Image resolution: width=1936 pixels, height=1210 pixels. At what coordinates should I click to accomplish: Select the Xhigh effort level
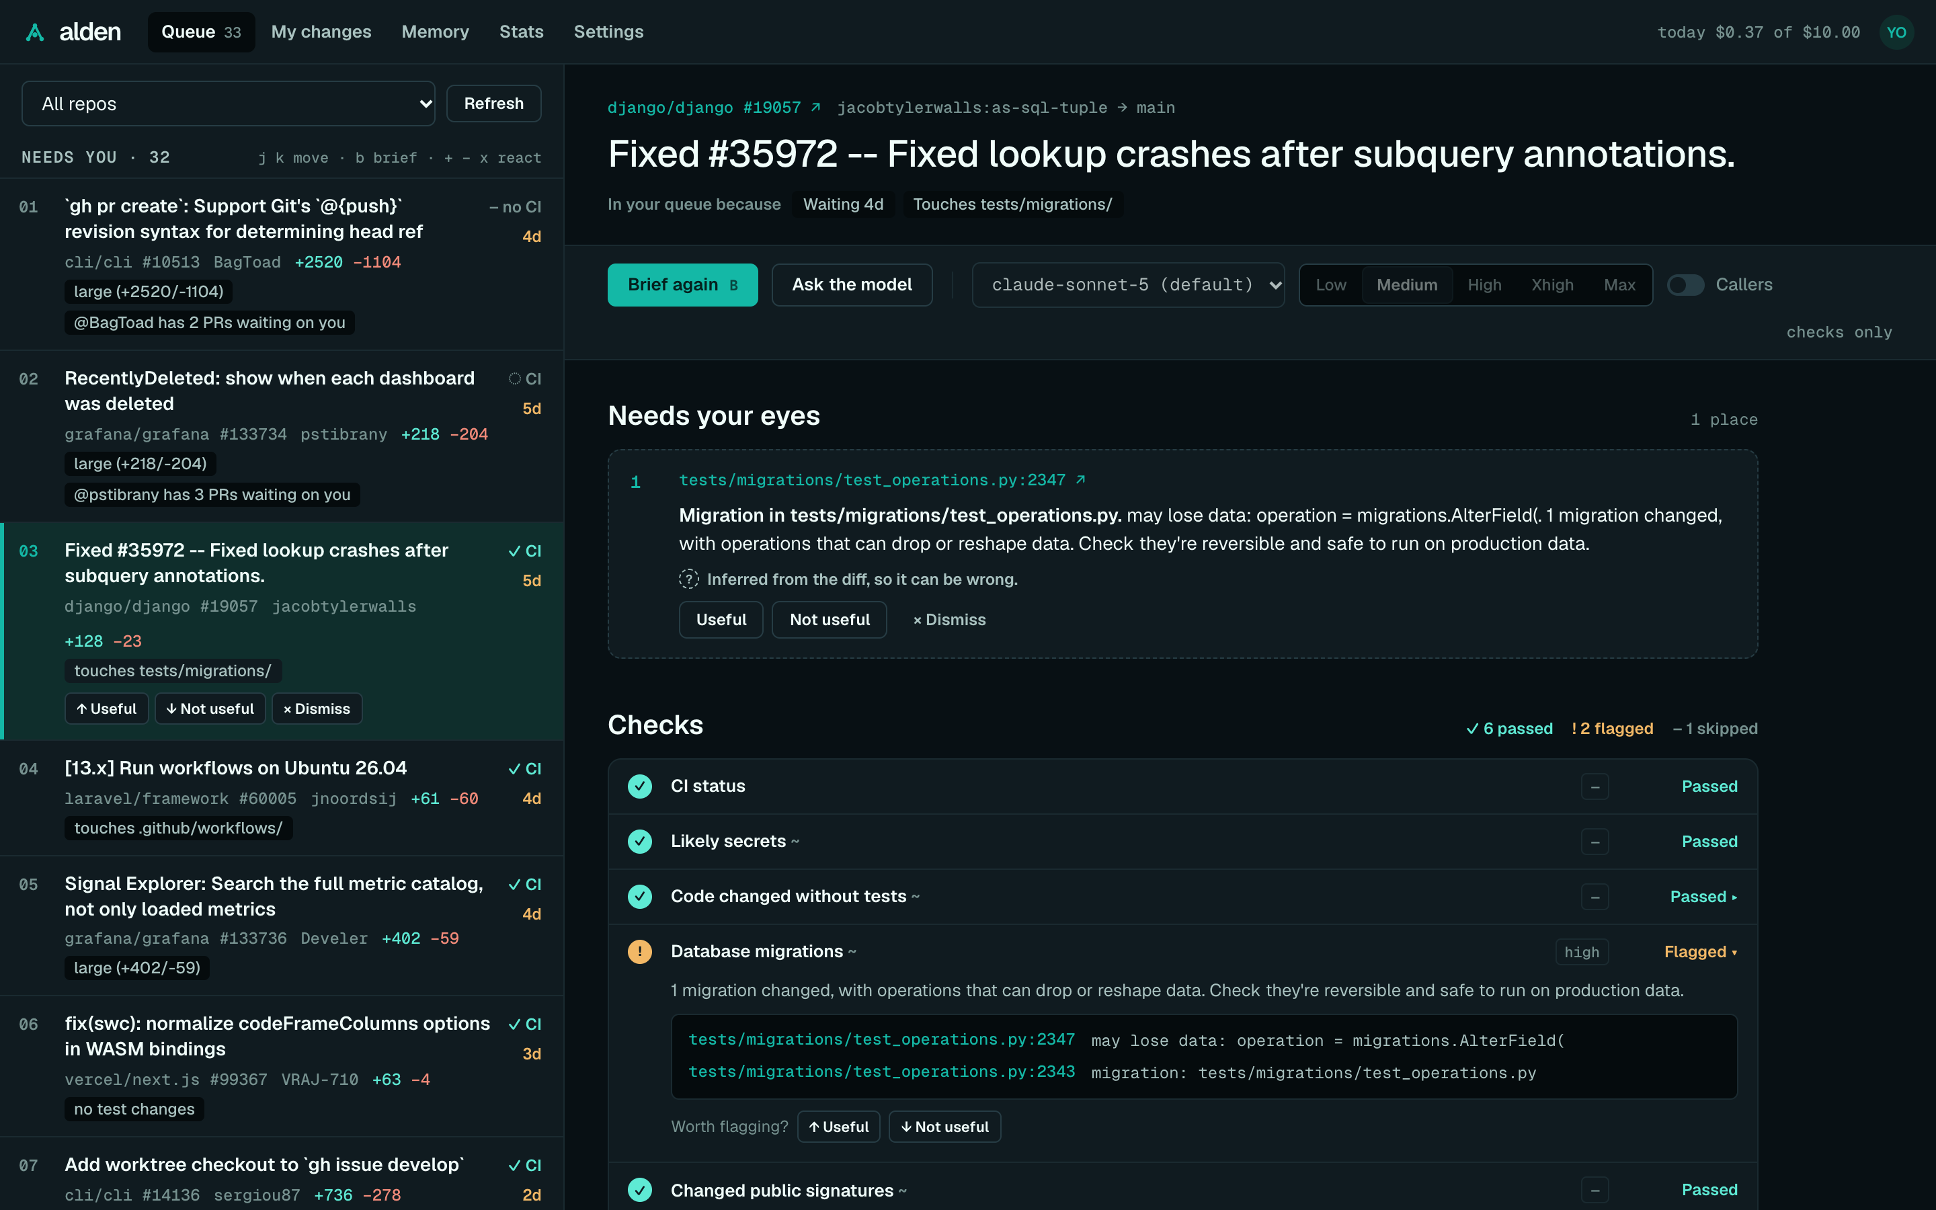pos(1552,285)
